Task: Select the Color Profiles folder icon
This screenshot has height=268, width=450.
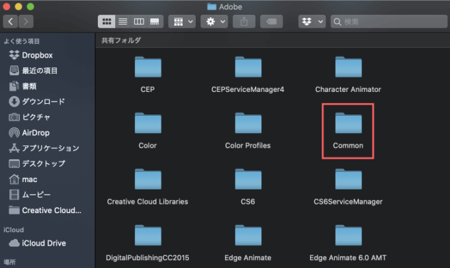Action: point(248,123)
